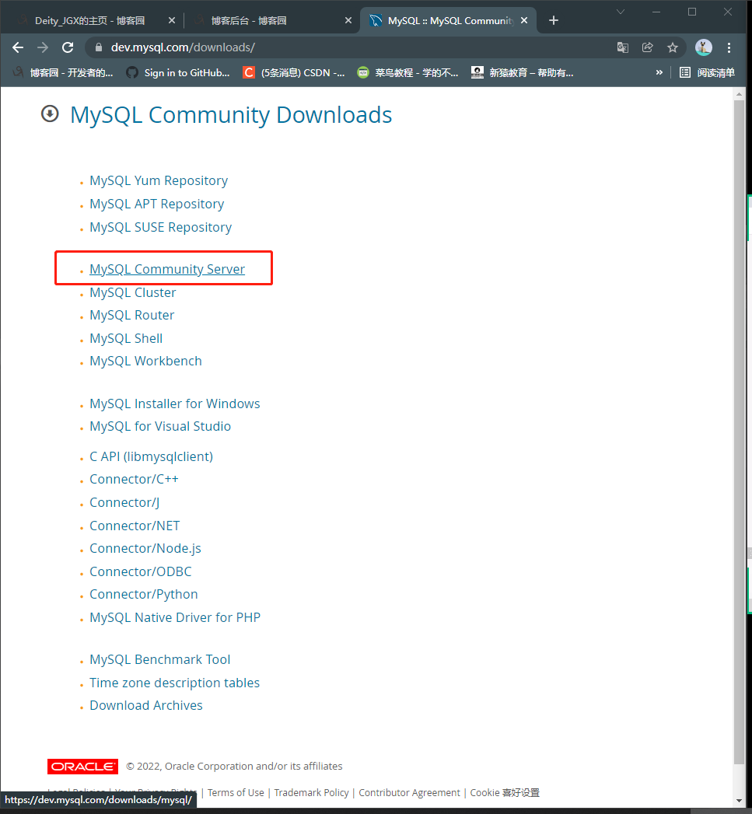Viewport: 752px width, 814px height.
Task: Click the share page icon
Action: (648, 47)
